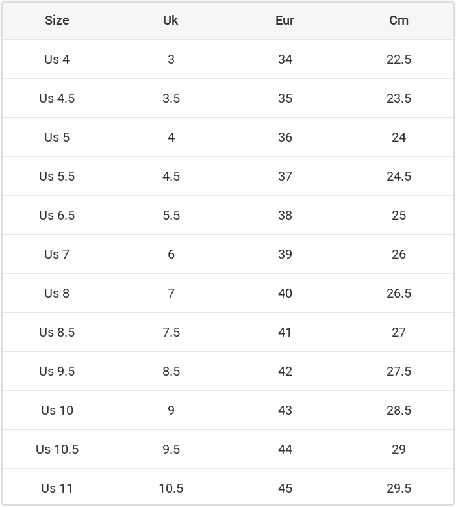Screen dimensions: 456x507
Task: Click the Uk column header
Action: tap(171, 20)
